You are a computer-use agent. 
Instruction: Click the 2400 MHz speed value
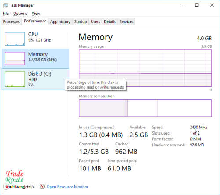click(x=198, y=127)
